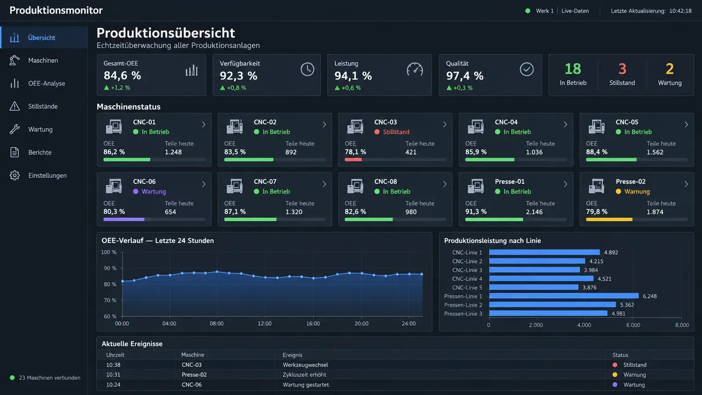
Task: Click Werk 1 in header
Action: (544, 11)
